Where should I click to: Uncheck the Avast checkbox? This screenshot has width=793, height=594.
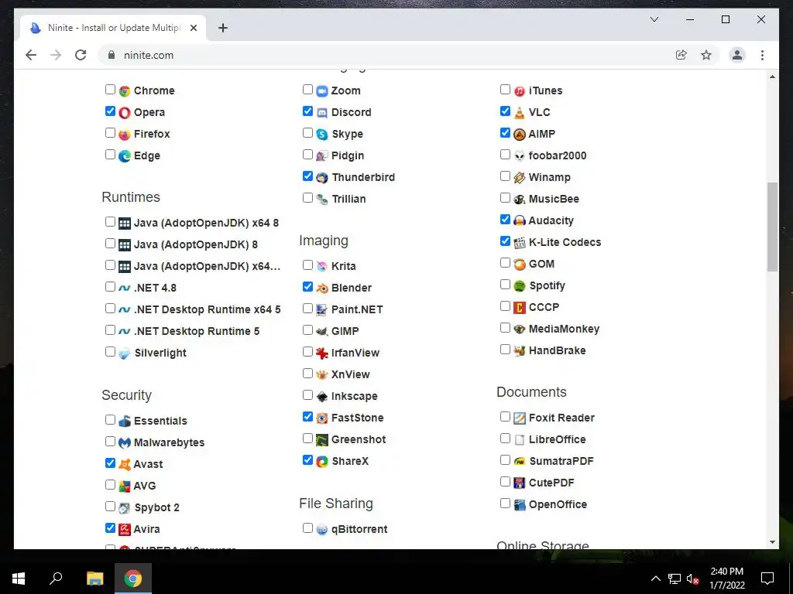[110, 463]
